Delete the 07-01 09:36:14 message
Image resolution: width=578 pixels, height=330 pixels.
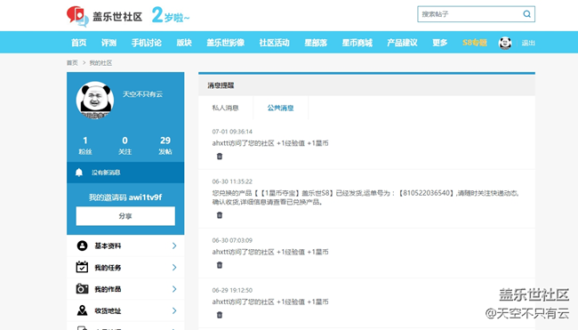[x=220, y=157]
